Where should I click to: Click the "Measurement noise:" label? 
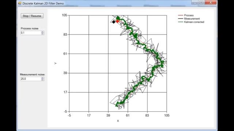click(33, 74)
